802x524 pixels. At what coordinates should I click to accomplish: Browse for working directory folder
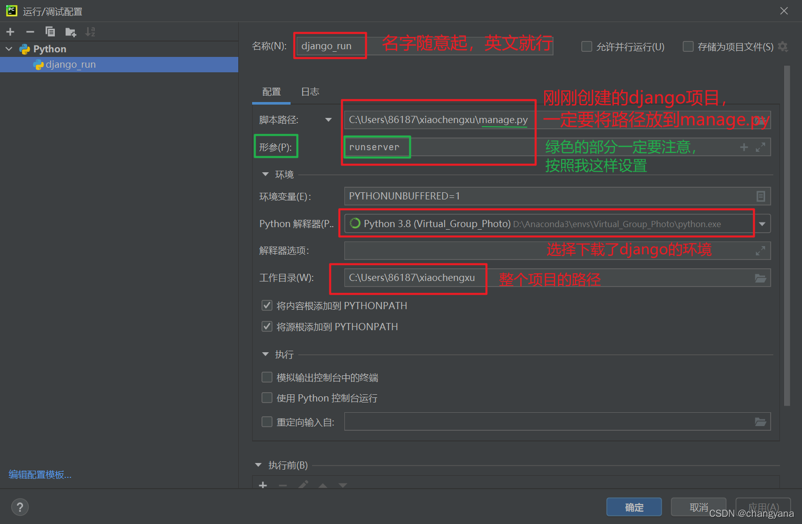point(760,278)
